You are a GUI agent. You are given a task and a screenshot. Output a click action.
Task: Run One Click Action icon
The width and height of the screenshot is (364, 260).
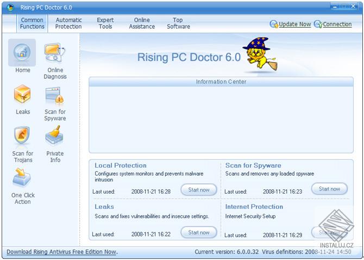pyautogui.click(x=22, y=177)
